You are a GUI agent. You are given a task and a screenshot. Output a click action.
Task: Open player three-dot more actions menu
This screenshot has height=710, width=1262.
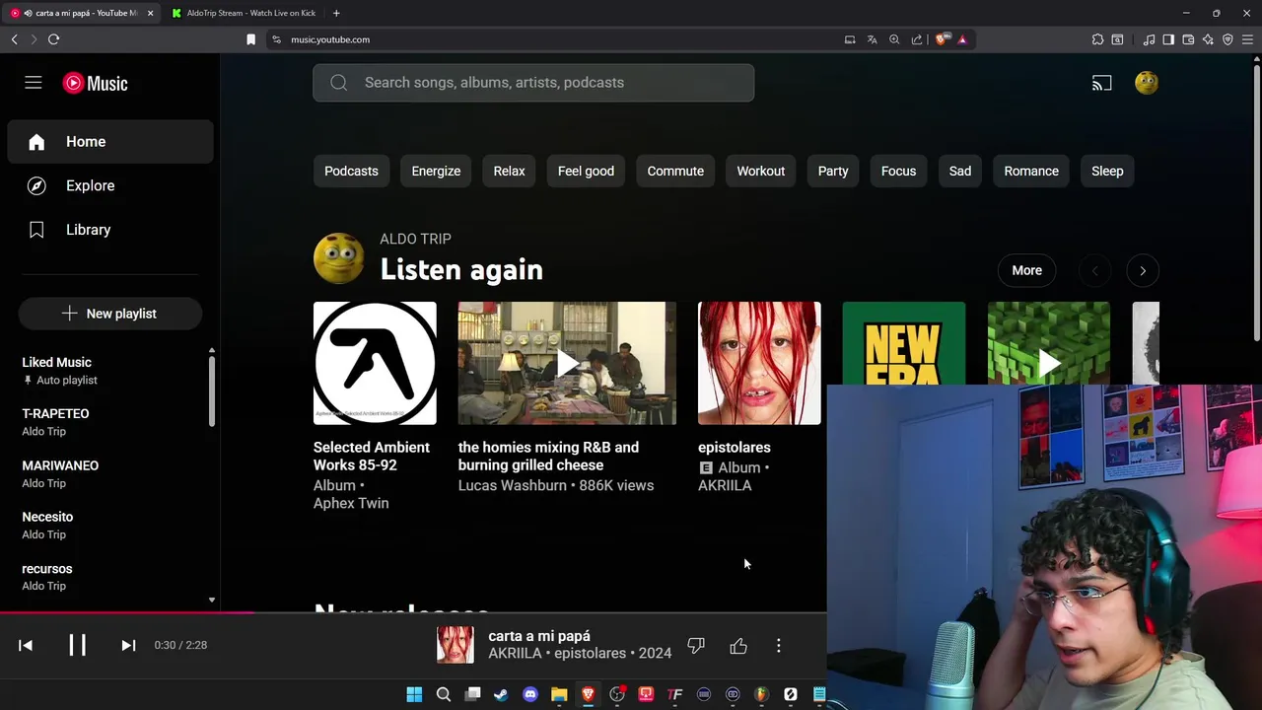(779, 646)
